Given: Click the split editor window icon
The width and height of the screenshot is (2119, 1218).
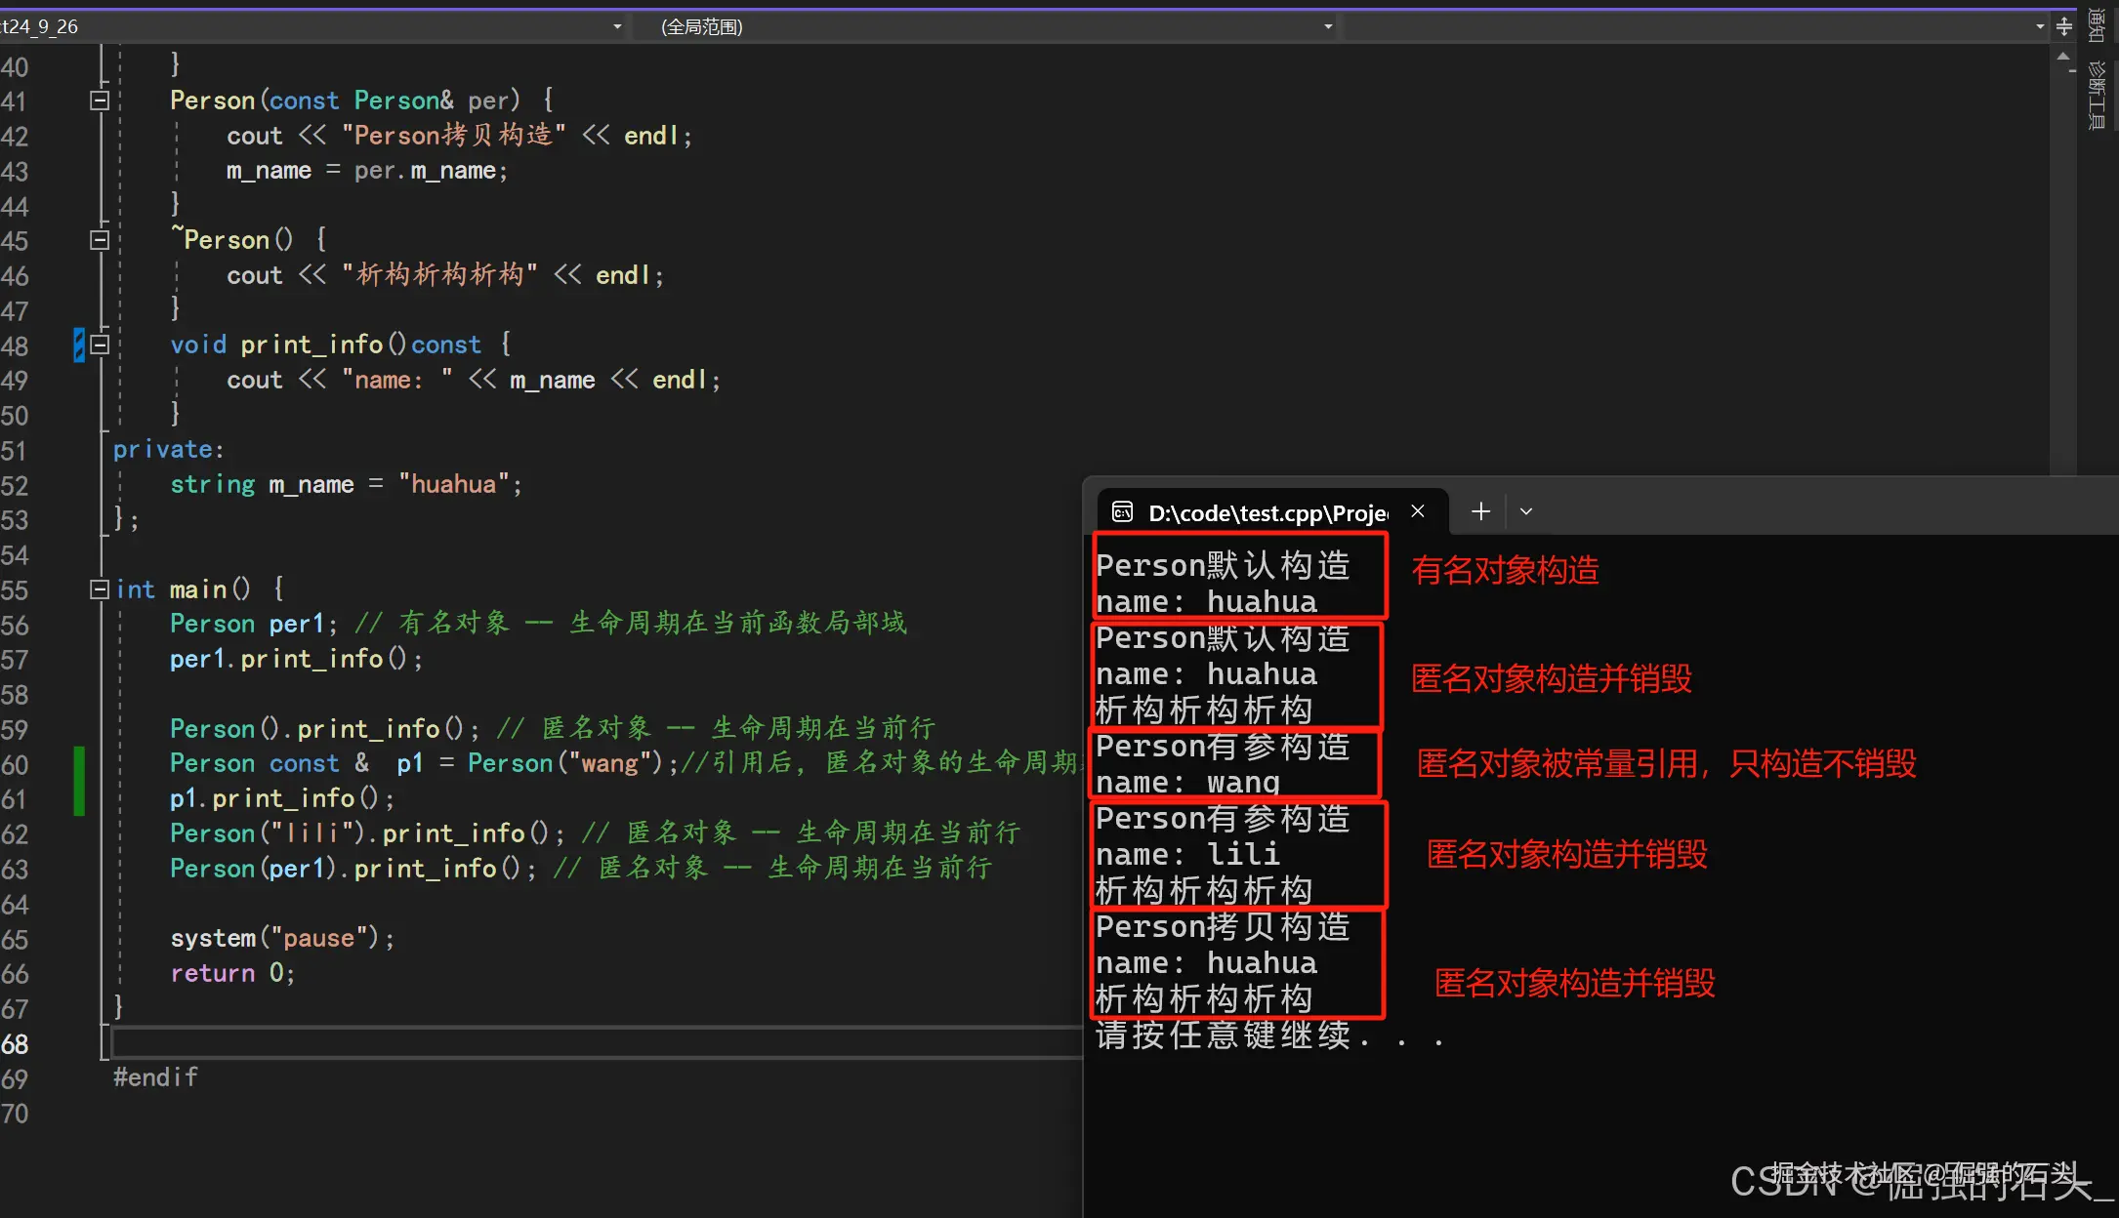Looking at the screenshot, I should (2064, 26).
